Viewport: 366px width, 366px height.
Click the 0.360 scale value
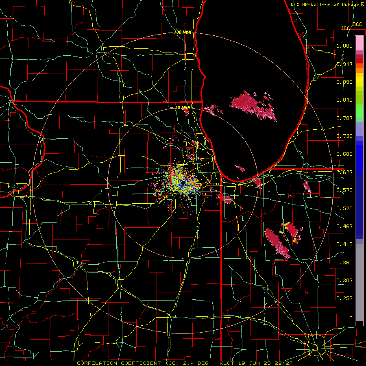(x=344, y=263)
